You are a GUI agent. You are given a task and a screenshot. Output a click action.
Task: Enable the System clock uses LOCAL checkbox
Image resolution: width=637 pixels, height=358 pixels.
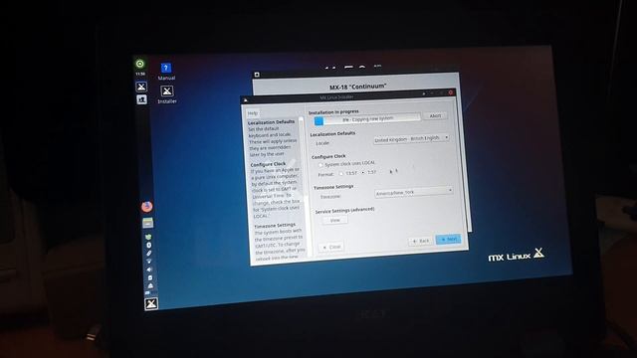(320, 165)
